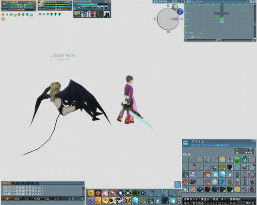Click the green marker on the minimap

tap(218, 16)
